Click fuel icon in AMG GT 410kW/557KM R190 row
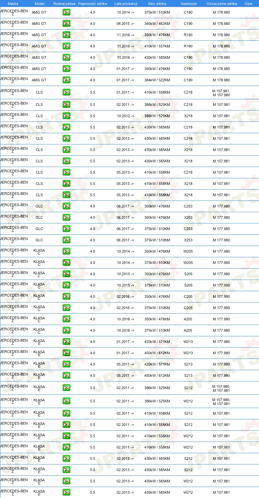The width and height of the screenshot is (259, 498). pos(66,46)
